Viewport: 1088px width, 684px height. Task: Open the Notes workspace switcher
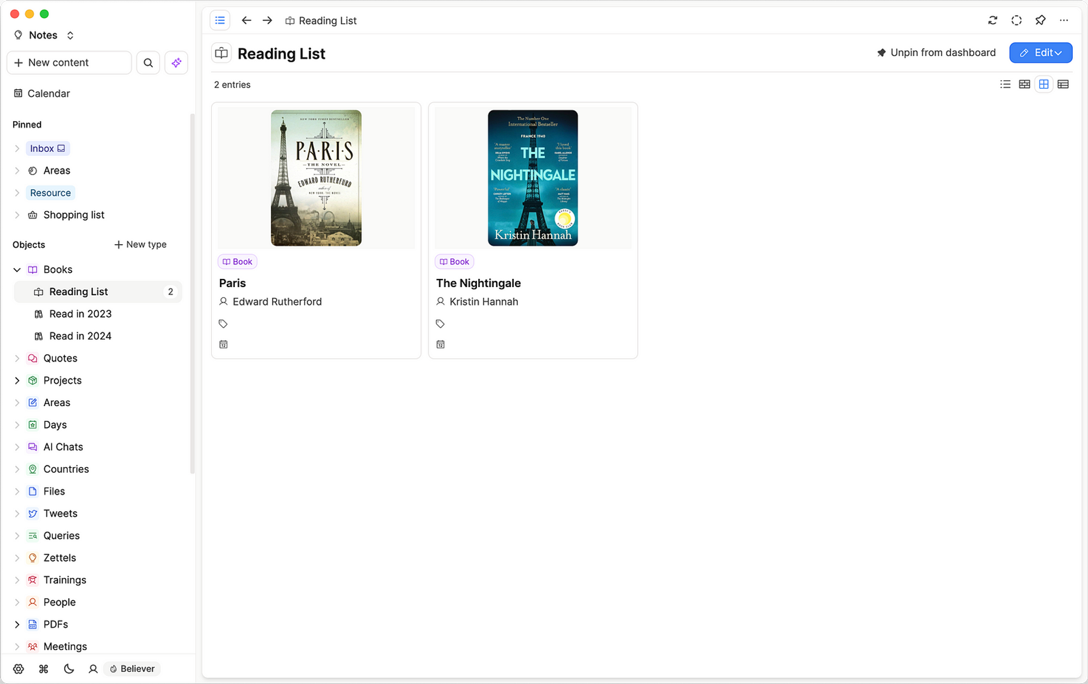pos(44,35)
